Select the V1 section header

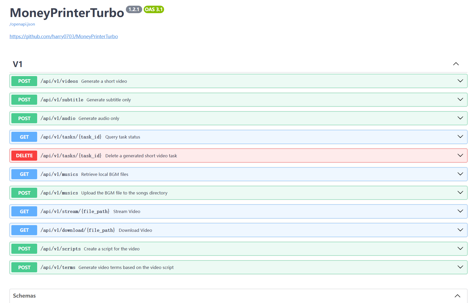tap(17, 64)
